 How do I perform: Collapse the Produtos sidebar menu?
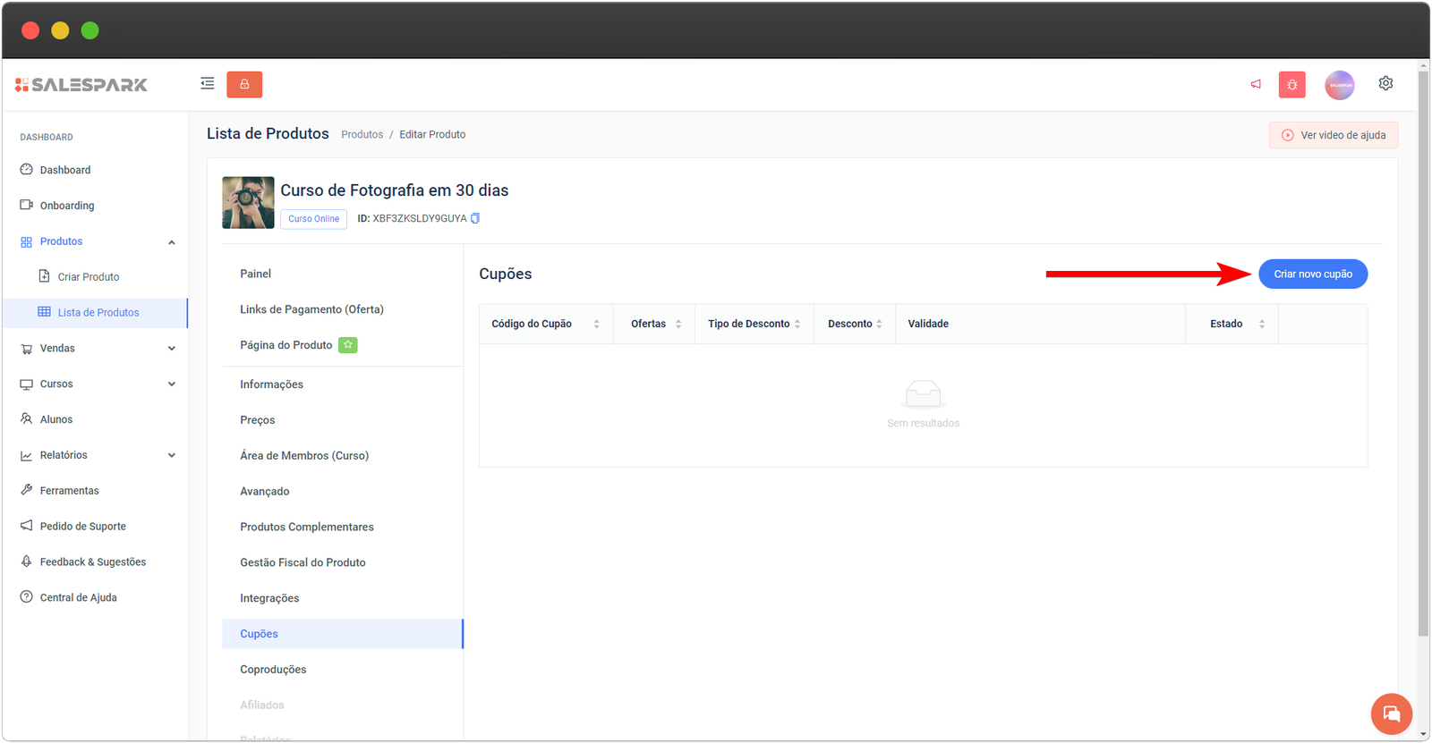pyautogui.click(x=171, y=242)
